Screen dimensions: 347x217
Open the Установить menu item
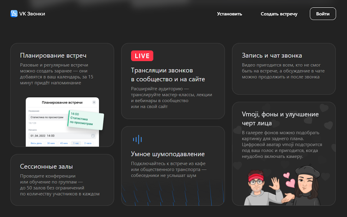pos(229,14)
